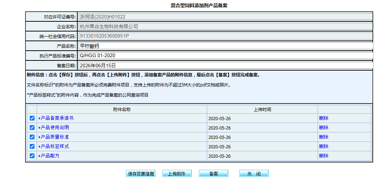Image resolution: width=388 pixels, height=182 pixels.
Task: Select the 企业名称 label
Action: coord(66,26)
